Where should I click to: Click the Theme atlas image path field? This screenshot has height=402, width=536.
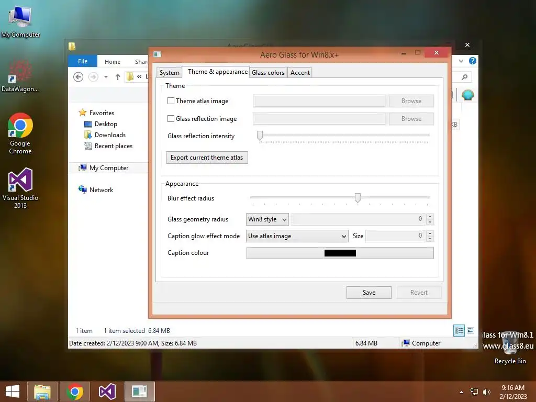pyautogui.click(x=319, y=101)
